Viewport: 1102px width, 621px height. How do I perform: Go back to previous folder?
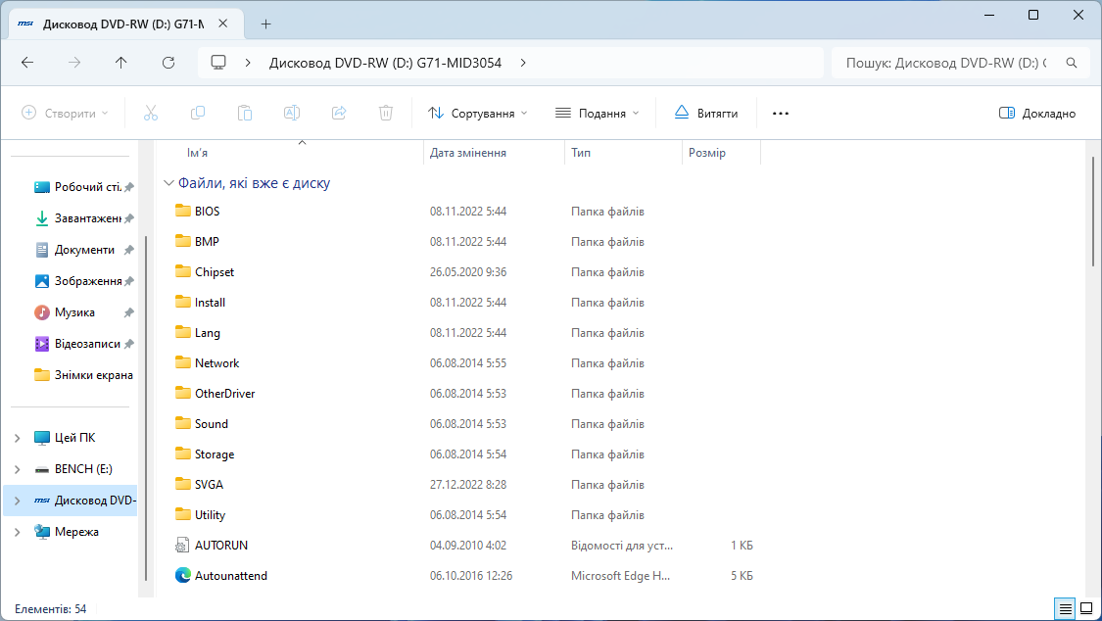[x=27, y=63]
